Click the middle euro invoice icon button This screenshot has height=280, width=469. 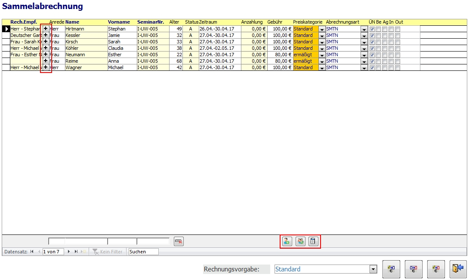pos(413,269)
